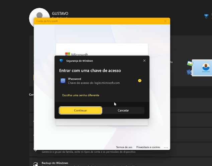Click the yellow indicator on 1Password row
Image resolution: width=212 pixels, height=166 pixels.
(x=140, y=81)
